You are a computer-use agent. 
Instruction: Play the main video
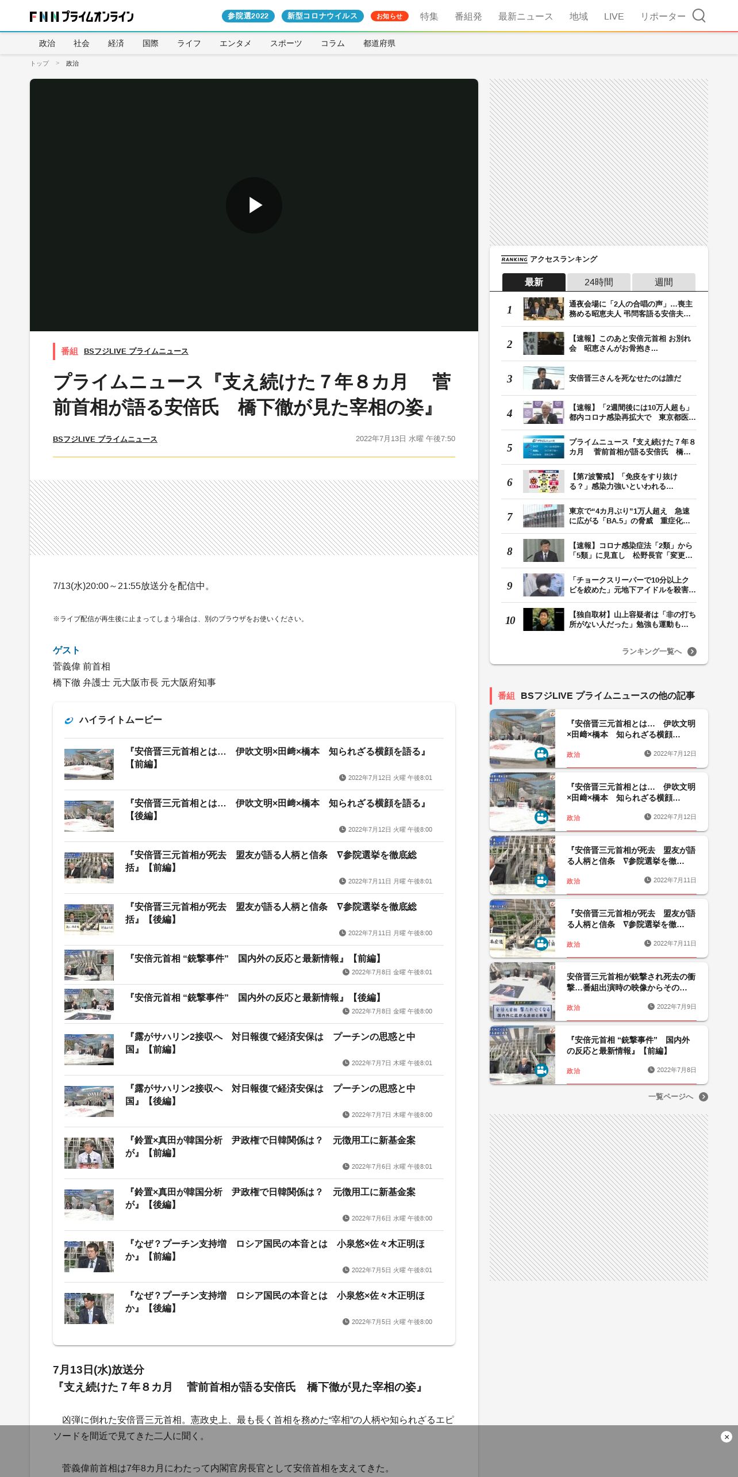click(254, 205)
